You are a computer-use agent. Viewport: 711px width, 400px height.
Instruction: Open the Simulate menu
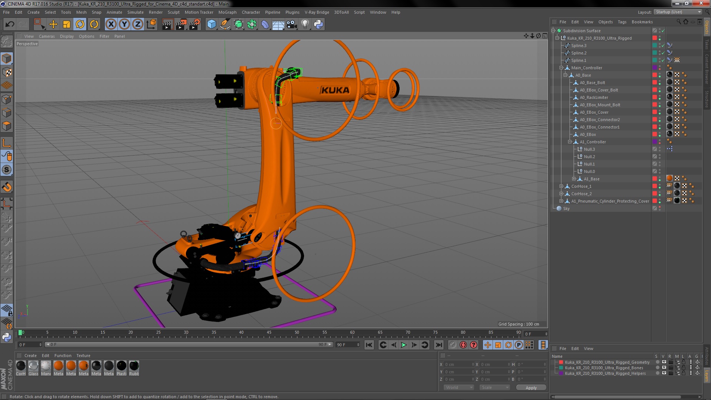coord(135,12)
